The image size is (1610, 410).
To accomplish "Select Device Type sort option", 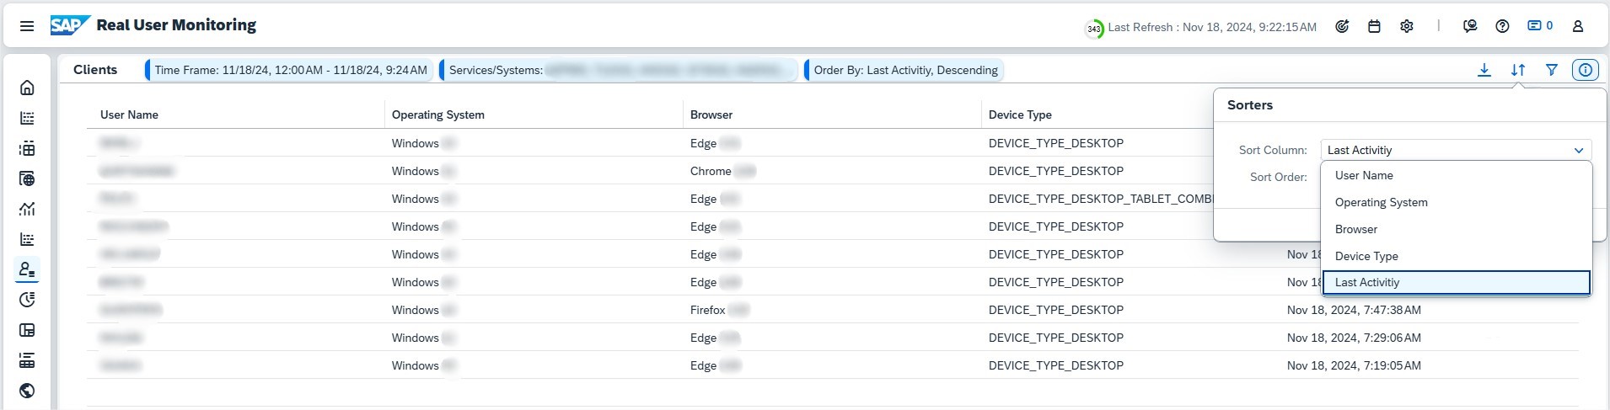I will (x=1366, y=256).
